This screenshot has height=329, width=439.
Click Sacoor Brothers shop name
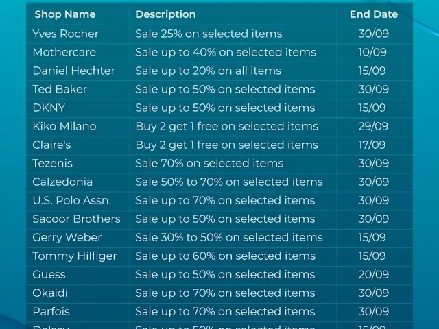pos(76,219)
